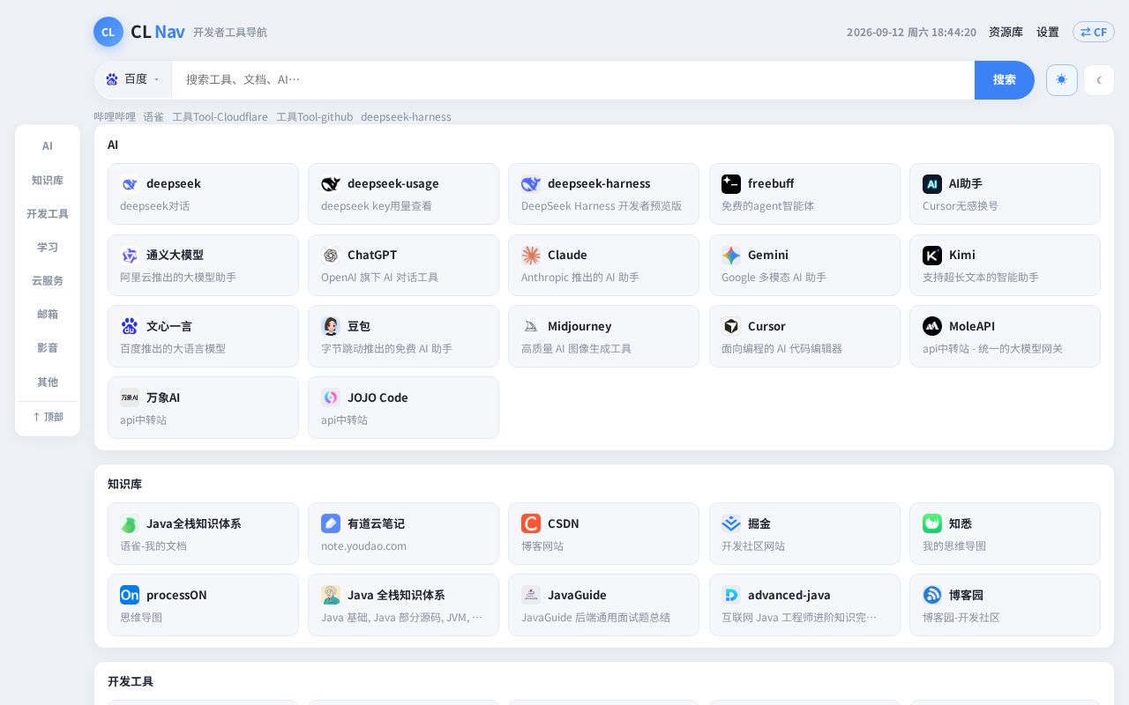Click the 博客园 feed icon

tap(932, 595)
